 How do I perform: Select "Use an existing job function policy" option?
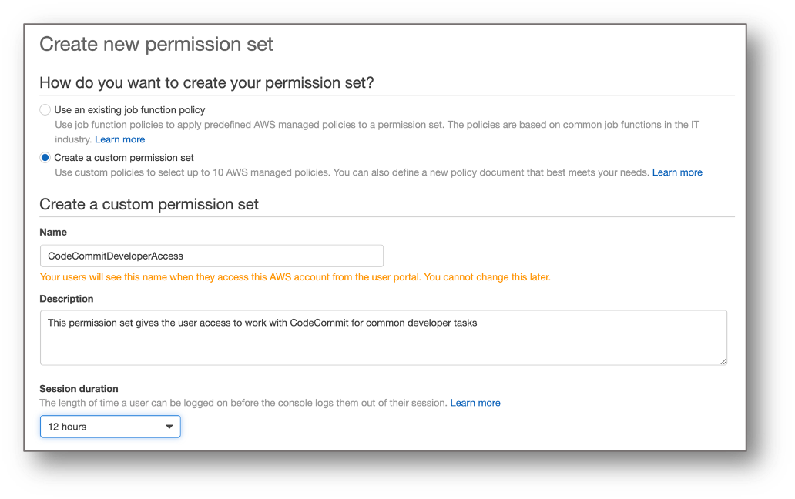45,109
